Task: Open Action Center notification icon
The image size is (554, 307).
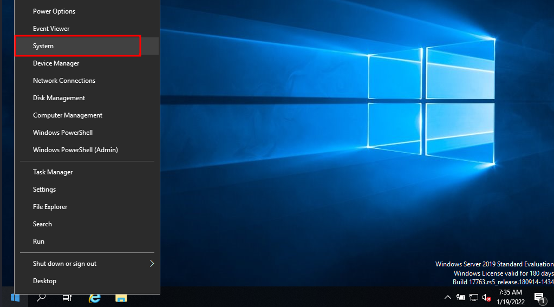Action: (x=539, y=298)
